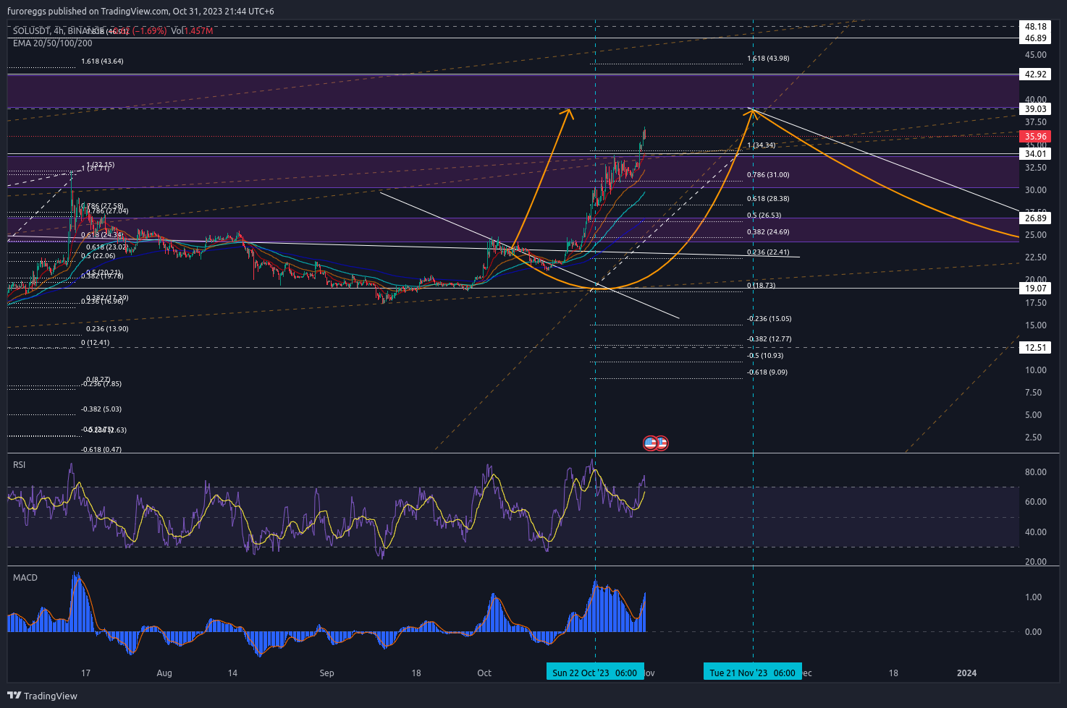Viewport: 1067px width, 708px height.
Task: Click the 45.00 tick on the price scale
Action: tap(1036, 55)
